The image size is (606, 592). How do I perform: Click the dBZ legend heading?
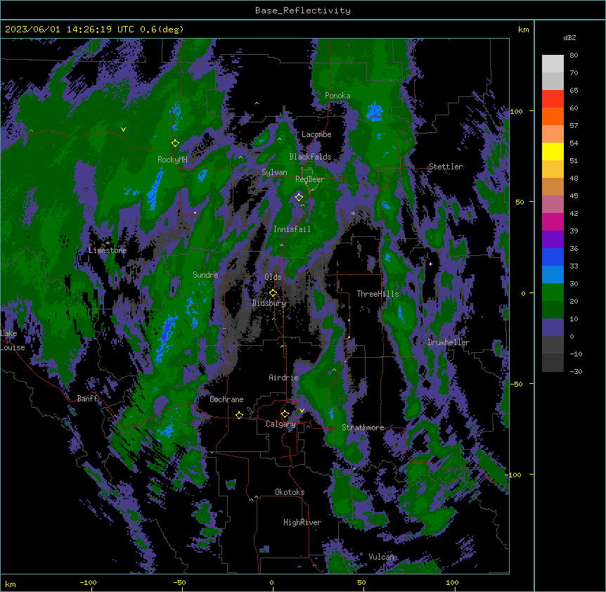[569, 38]
